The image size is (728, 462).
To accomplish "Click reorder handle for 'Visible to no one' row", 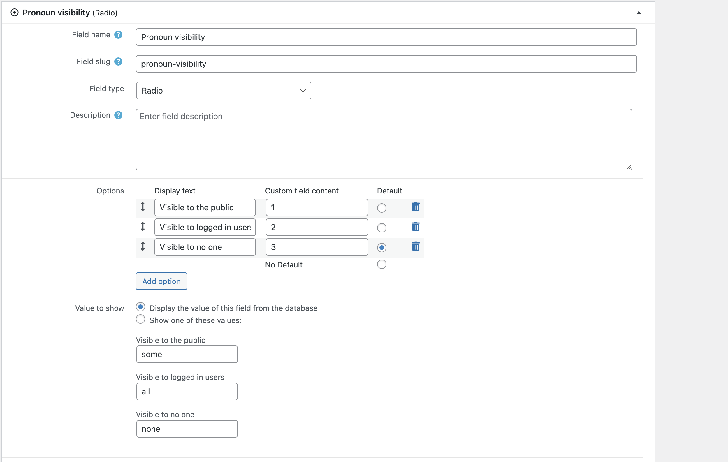I will point(143,246).
